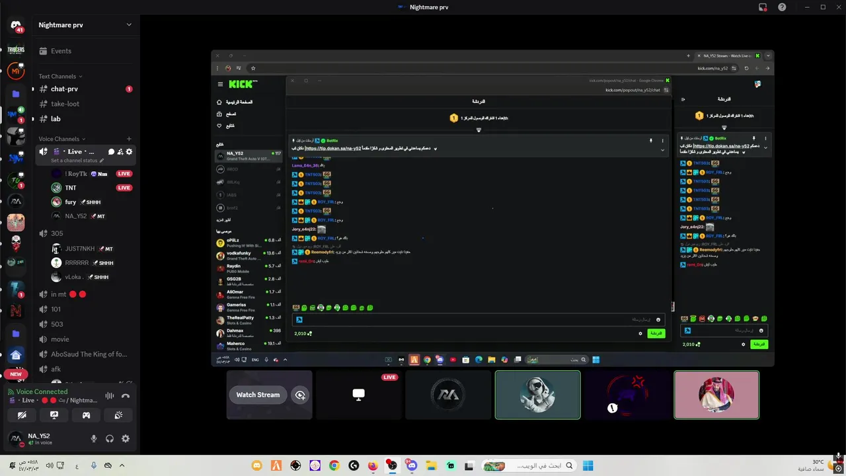Select the astronaut avatar participant tile

(x=538, y=395)
